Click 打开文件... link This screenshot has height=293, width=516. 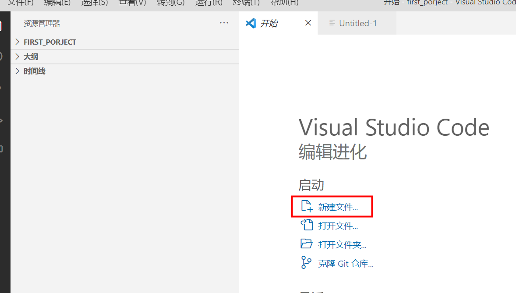(338, 226)
